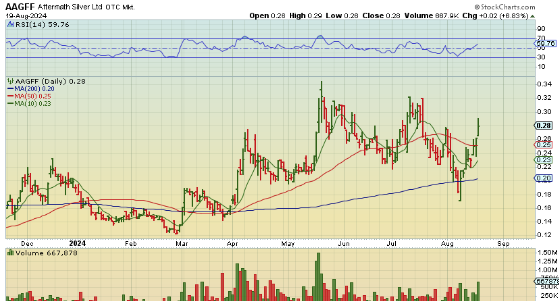Click the 0.28 last price tag
The height and width of the screenshot is (301, 559).
click(543, 125)
